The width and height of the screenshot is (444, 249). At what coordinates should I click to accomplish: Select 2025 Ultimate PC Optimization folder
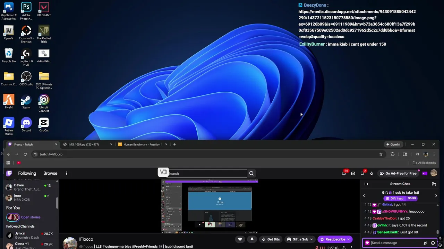pyautogui.click(x=44, y=81)
